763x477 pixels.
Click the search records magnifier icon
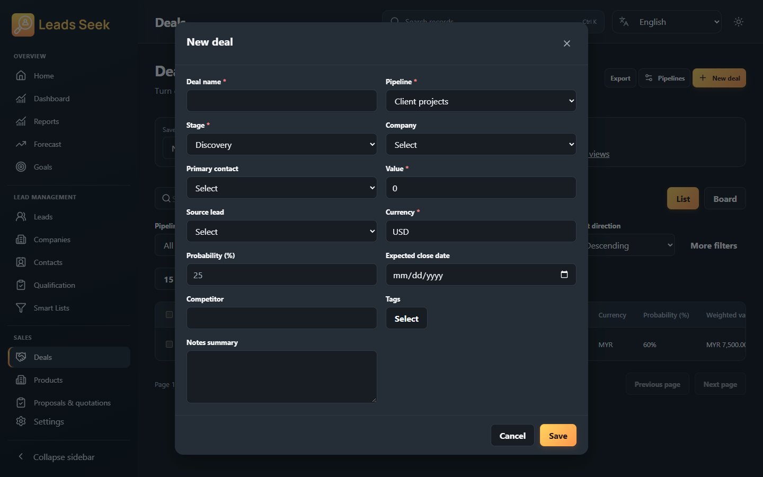pyautogui.click(x=395, y=22)
